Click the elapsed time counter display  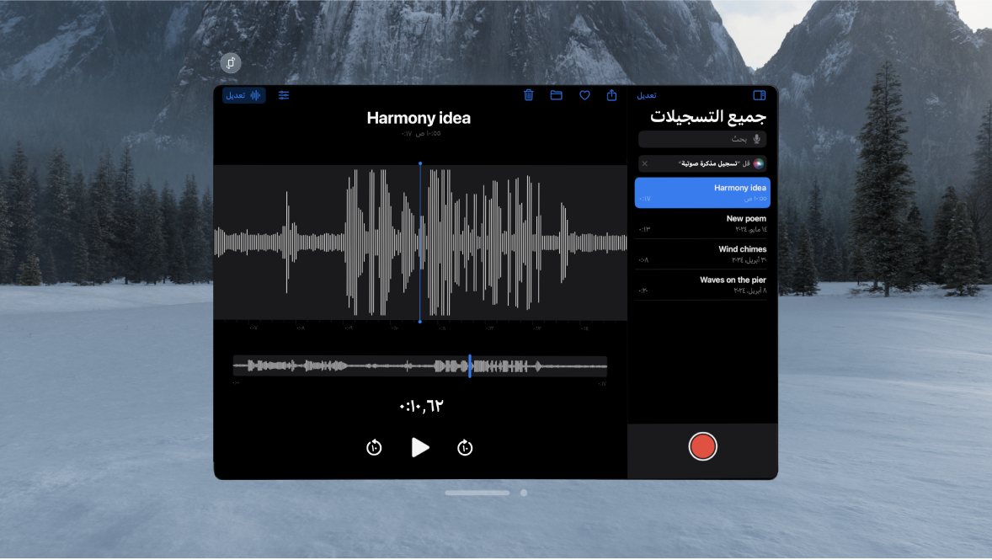tap(421, 406)
